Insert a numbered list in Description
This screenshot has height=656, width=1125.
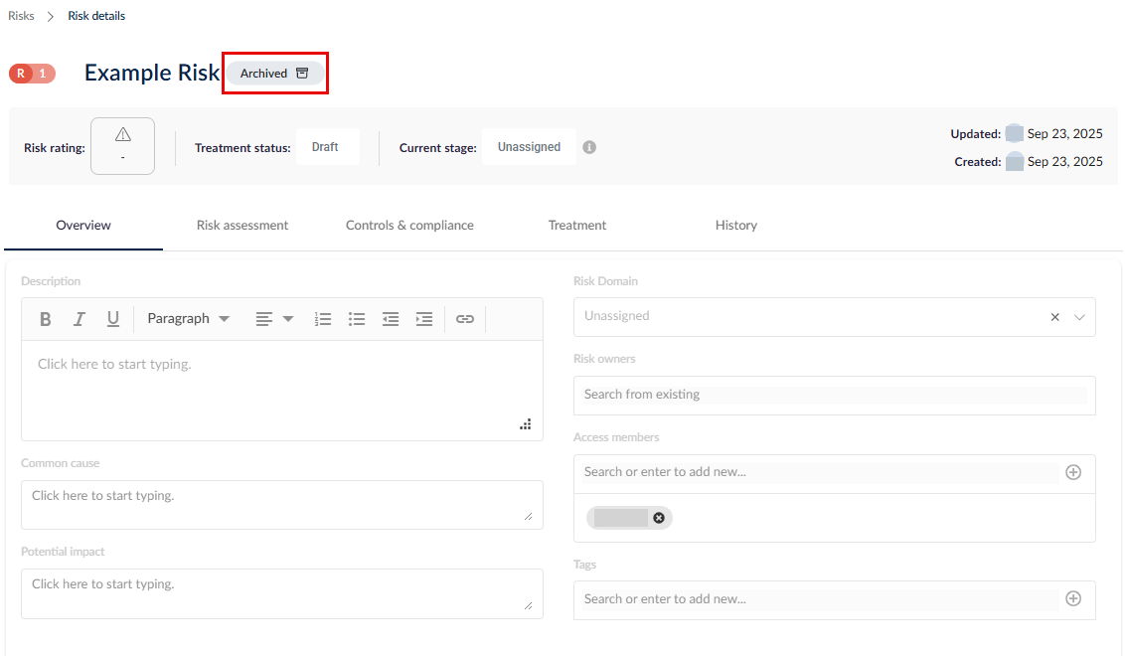323,319
